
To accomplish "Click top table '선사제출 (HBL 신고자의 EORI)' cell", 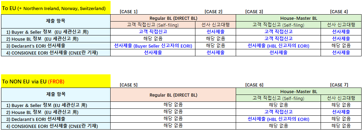I will click(x=278, y=46).
